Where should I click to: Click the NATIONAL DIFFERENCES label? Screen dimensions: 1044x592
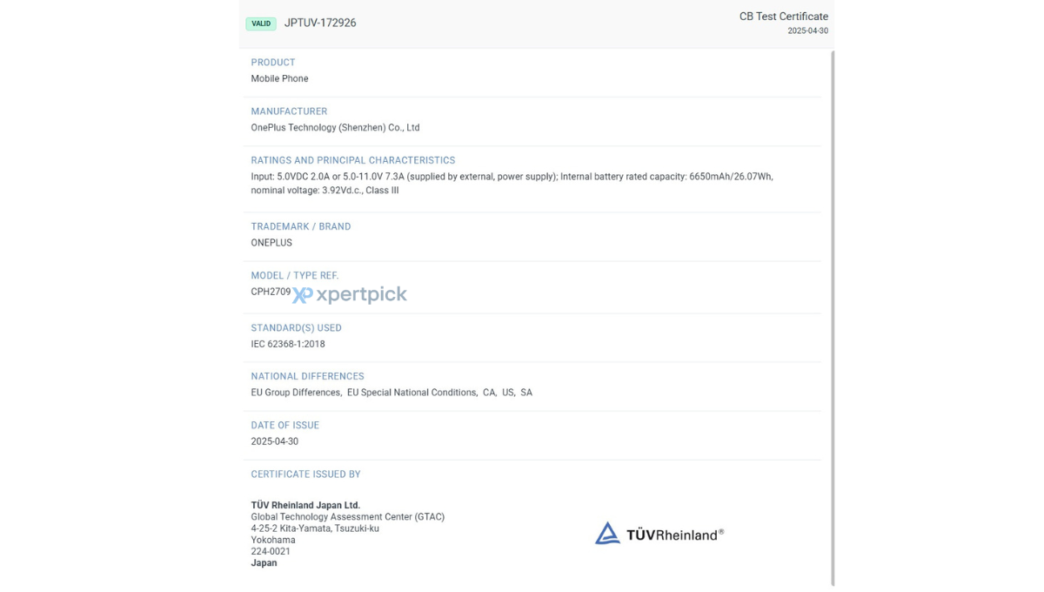pos(307,376)
